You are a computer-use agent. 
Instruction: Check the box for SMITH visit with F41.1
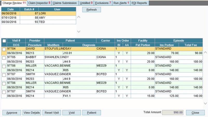pos(4,92)
